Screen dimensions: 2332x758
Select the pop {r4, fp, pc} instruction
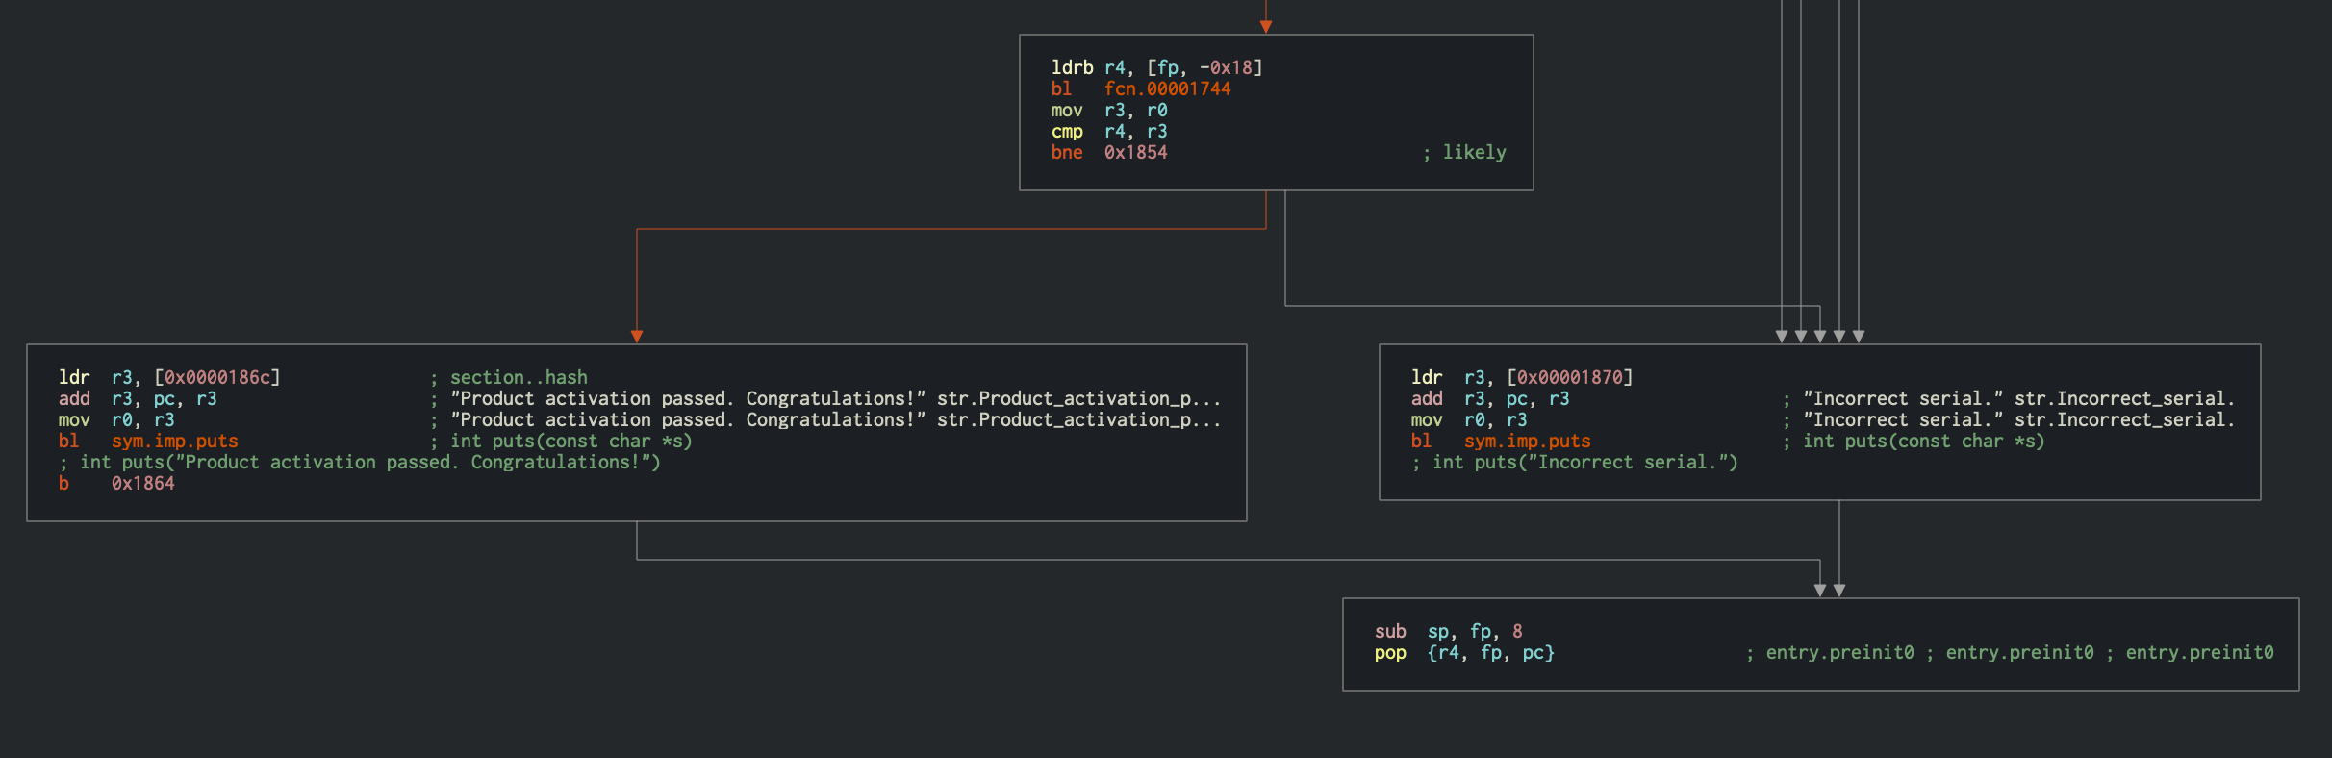[x=1463, y=652]
